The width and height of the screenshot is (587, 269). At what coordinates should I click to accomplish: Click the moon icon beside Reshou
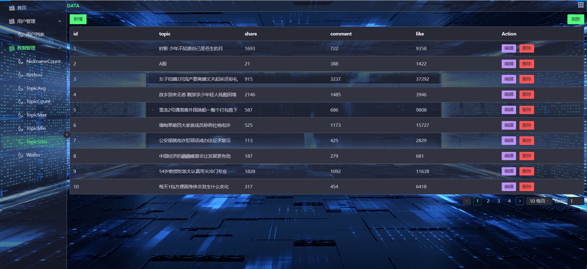(21, 75)
